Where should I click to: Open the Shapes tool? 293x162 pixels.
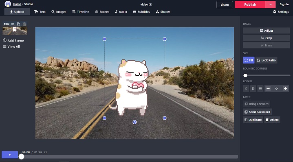(163, 12)
